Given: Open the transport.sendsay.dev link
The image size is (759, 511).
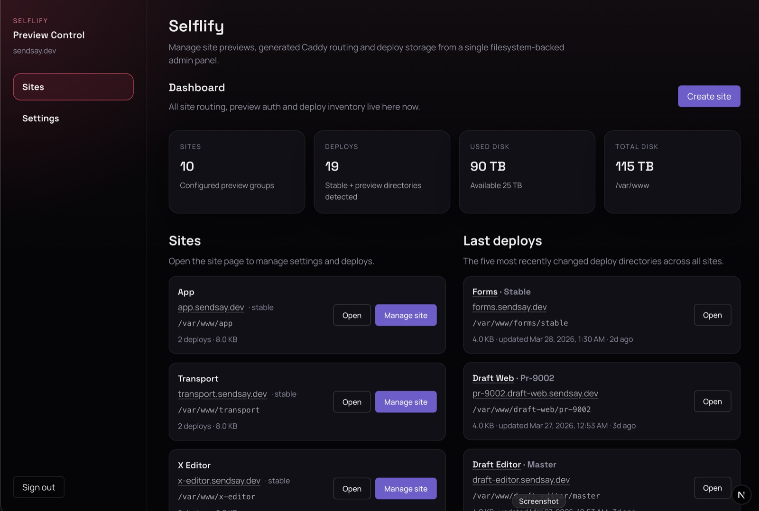Looking at the screenshot, I should coord(222,394).
